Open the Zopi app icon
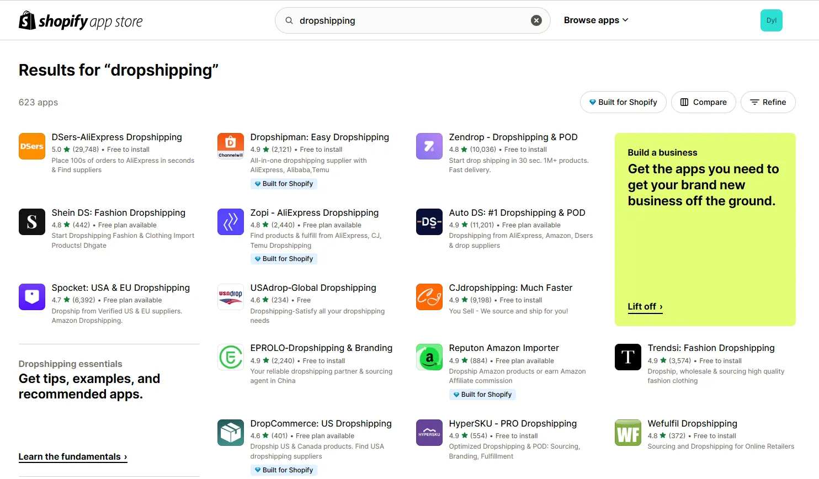The height and width of the screenshot is (479, 819). 231,222
